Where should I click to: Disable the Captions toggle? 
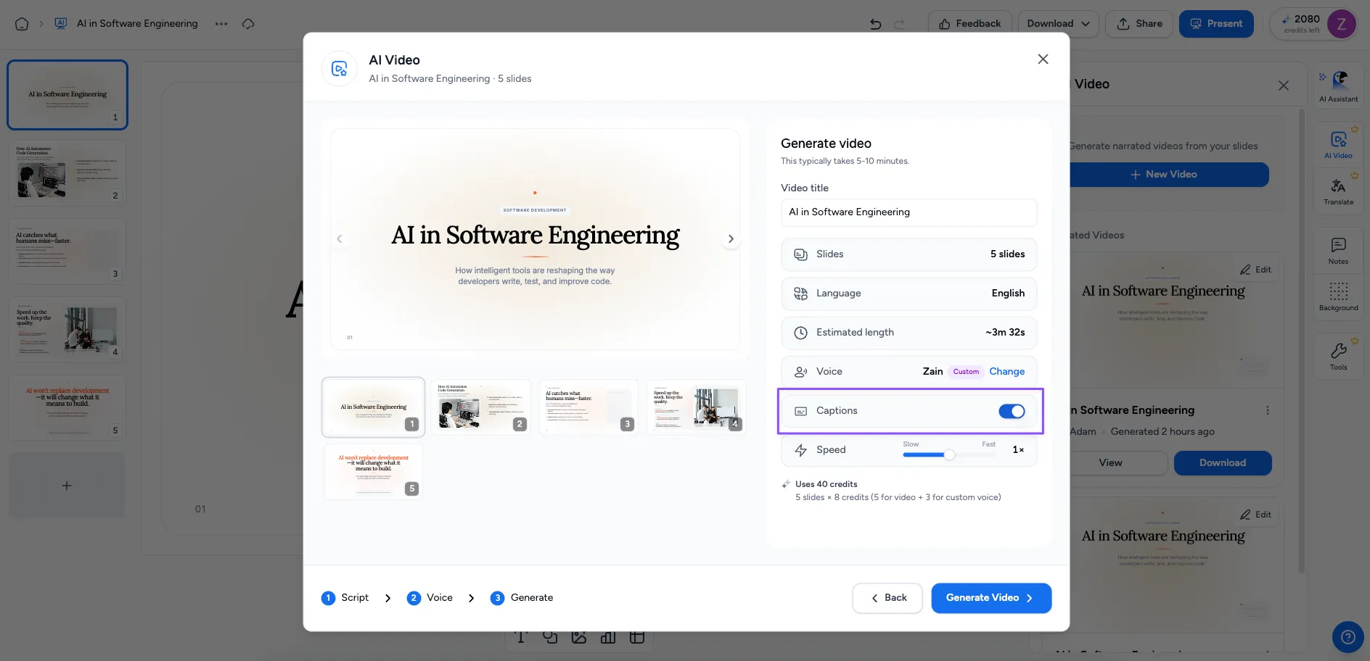pyautogui.click(x=1012, y=411)
